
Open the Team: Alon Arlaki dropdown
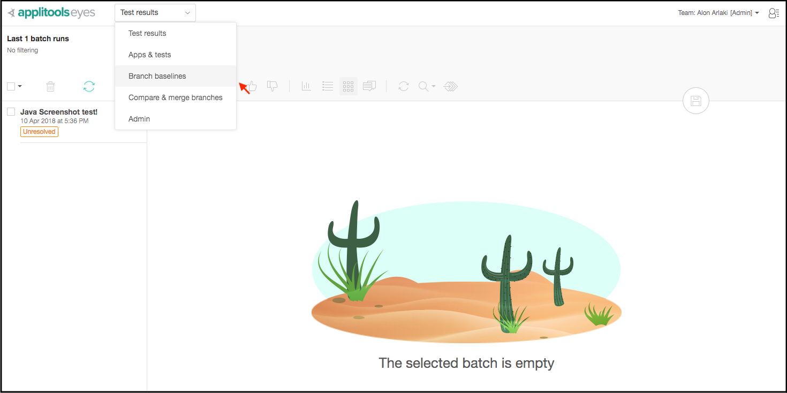tap(718, 13)
